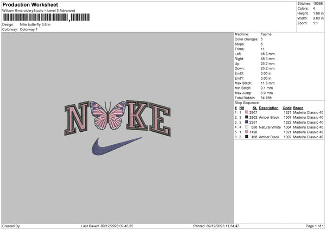The width and height of the screenshot is (326, 230).
Task: Click the embroidered letter K in the preview
Action: tap(137, 116)
